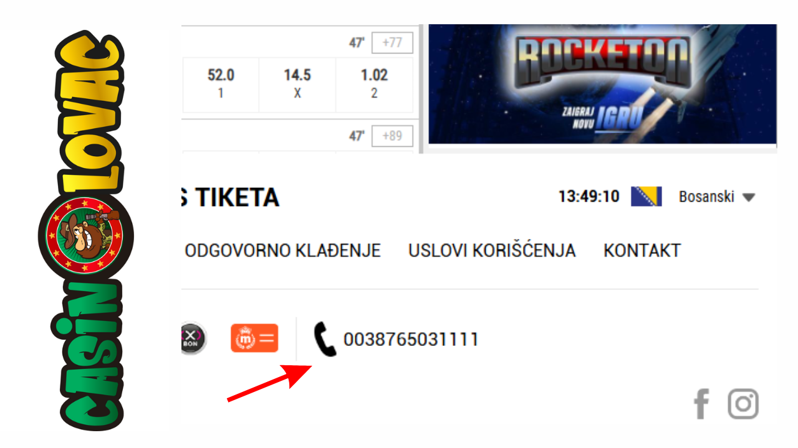Open the Bosanski language dropdown
This screenshot has height=448, width=798.
coord(716,197)
